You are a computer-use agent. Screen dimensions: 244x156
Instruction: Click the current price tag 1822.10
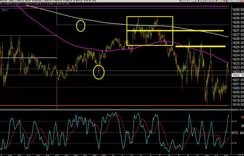[x=238, y=75]
